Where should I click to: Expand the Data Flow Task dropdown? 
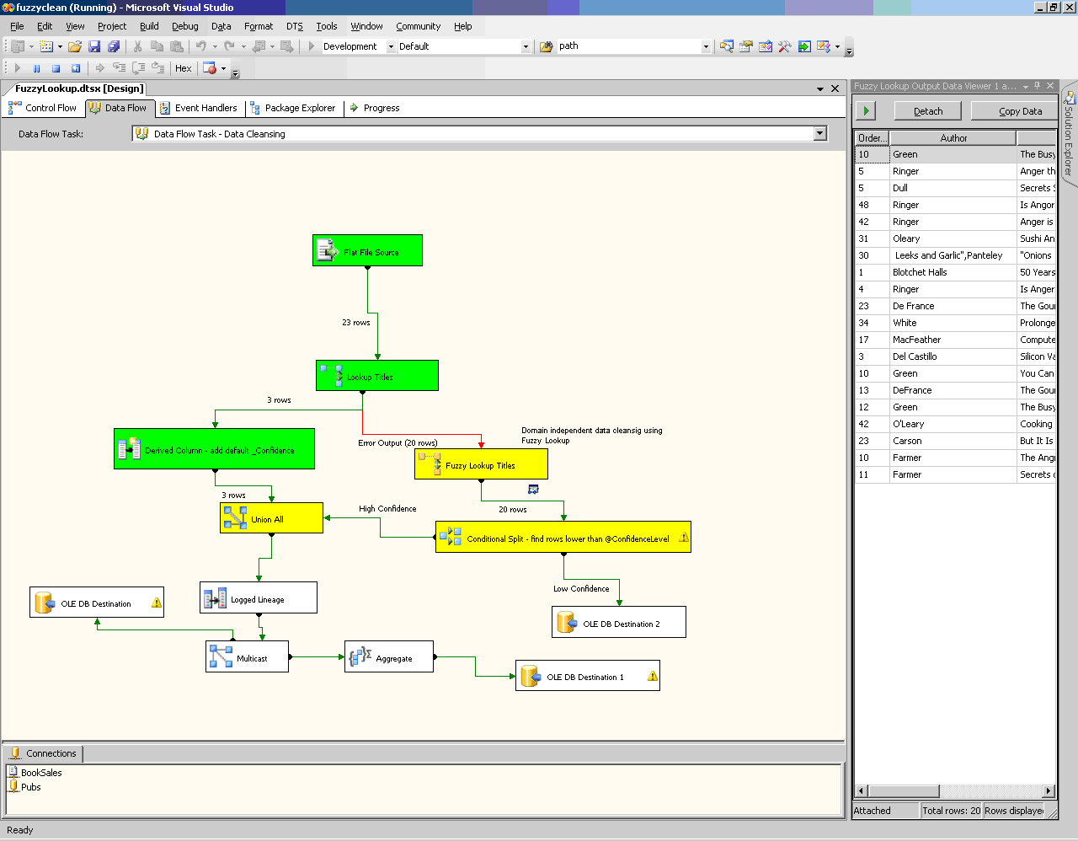(x=819, y=133)
